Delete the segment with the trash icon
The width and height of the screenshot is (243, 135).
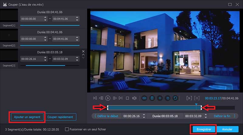[x=152, y=98]
